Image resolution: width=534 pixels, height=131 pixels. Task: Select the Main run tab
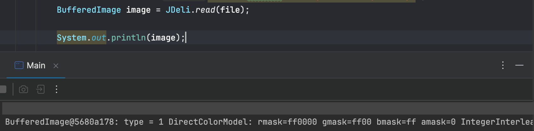click(x=36, y=65)
